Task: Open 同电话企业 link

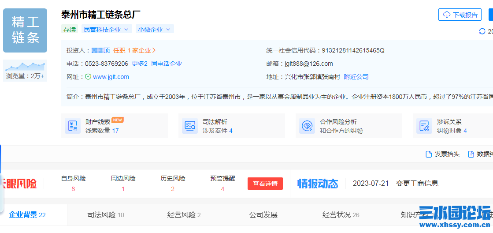Action: 167,64
